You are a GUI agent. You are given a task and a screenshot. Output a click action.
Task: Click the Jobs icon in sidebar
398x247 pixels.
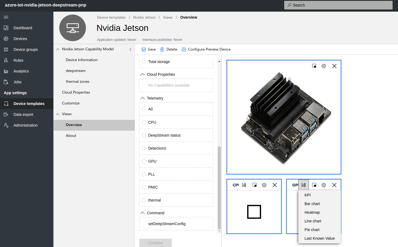tap(6, 82)
